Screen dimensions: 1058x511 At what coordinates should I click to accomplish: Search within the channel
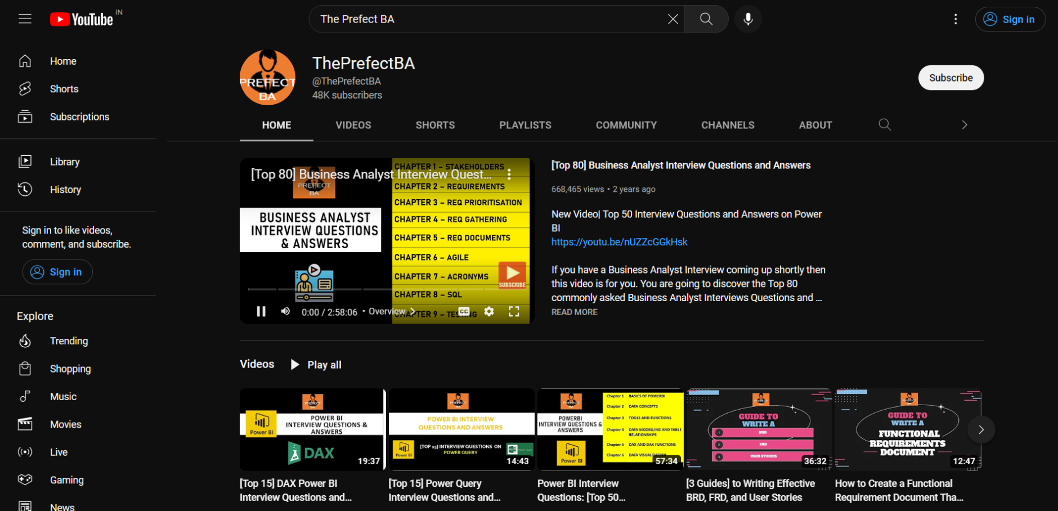click(x=885, y=125)
